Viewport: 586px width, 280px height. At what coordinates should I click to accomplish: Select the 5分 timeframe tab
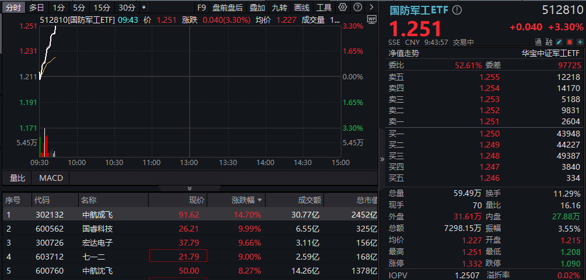click(x=79, y=8)
